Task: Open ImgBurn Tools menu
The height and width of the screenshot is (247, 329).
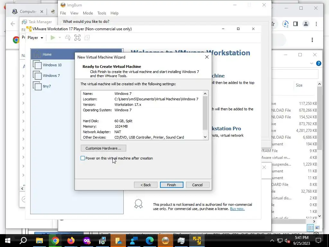Action: coord(102,13)
